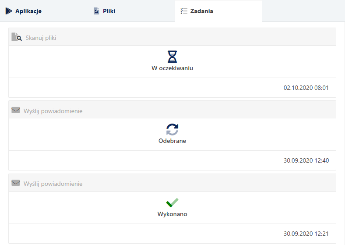Click the Odebrane status label

tap(172, 141)
